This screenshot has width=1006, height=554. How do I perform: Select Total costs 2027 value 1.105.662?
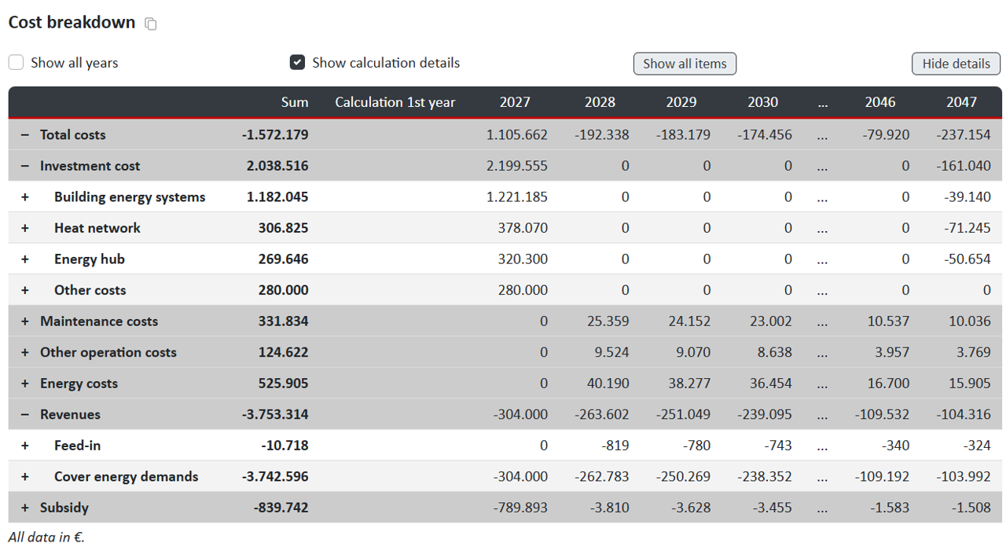pyautogui.click(x=517, y=135)
